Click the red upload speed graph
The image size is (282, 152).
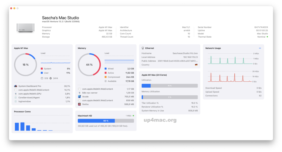tap(230, 77)
